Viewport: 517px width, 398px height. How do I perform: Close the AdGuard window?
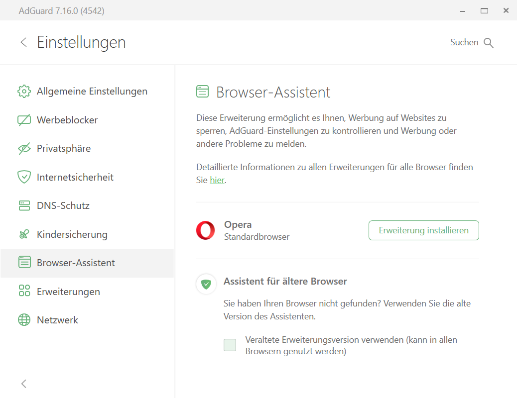(506, 10)
